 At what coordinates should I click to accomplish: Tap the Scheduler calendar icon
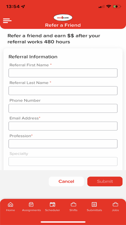tap(52, 204)
